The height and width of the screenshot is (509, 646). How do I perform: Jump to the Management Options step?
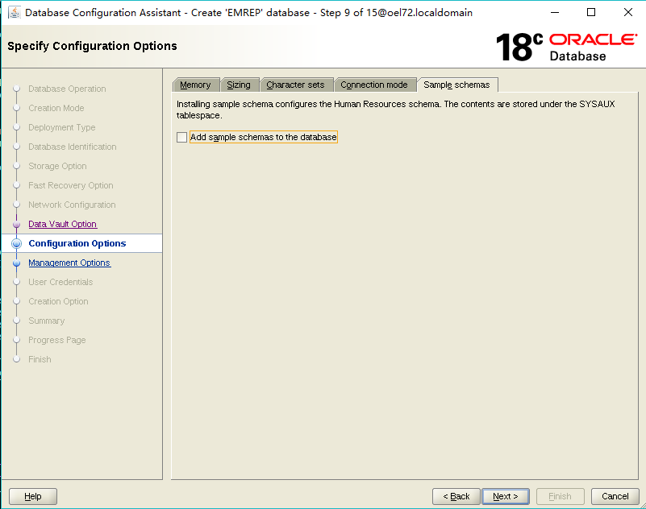click(69, 263)
